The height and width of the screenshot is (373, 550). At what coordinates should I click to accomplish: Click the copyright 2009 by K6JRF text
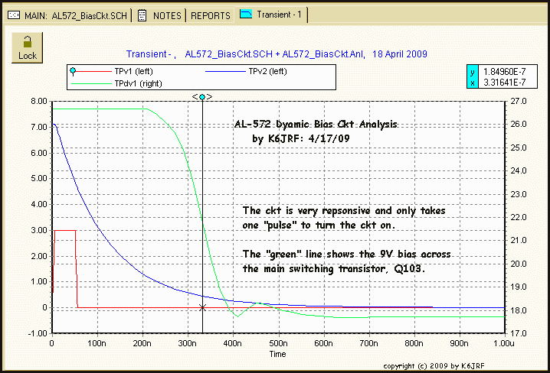[434, 366]
